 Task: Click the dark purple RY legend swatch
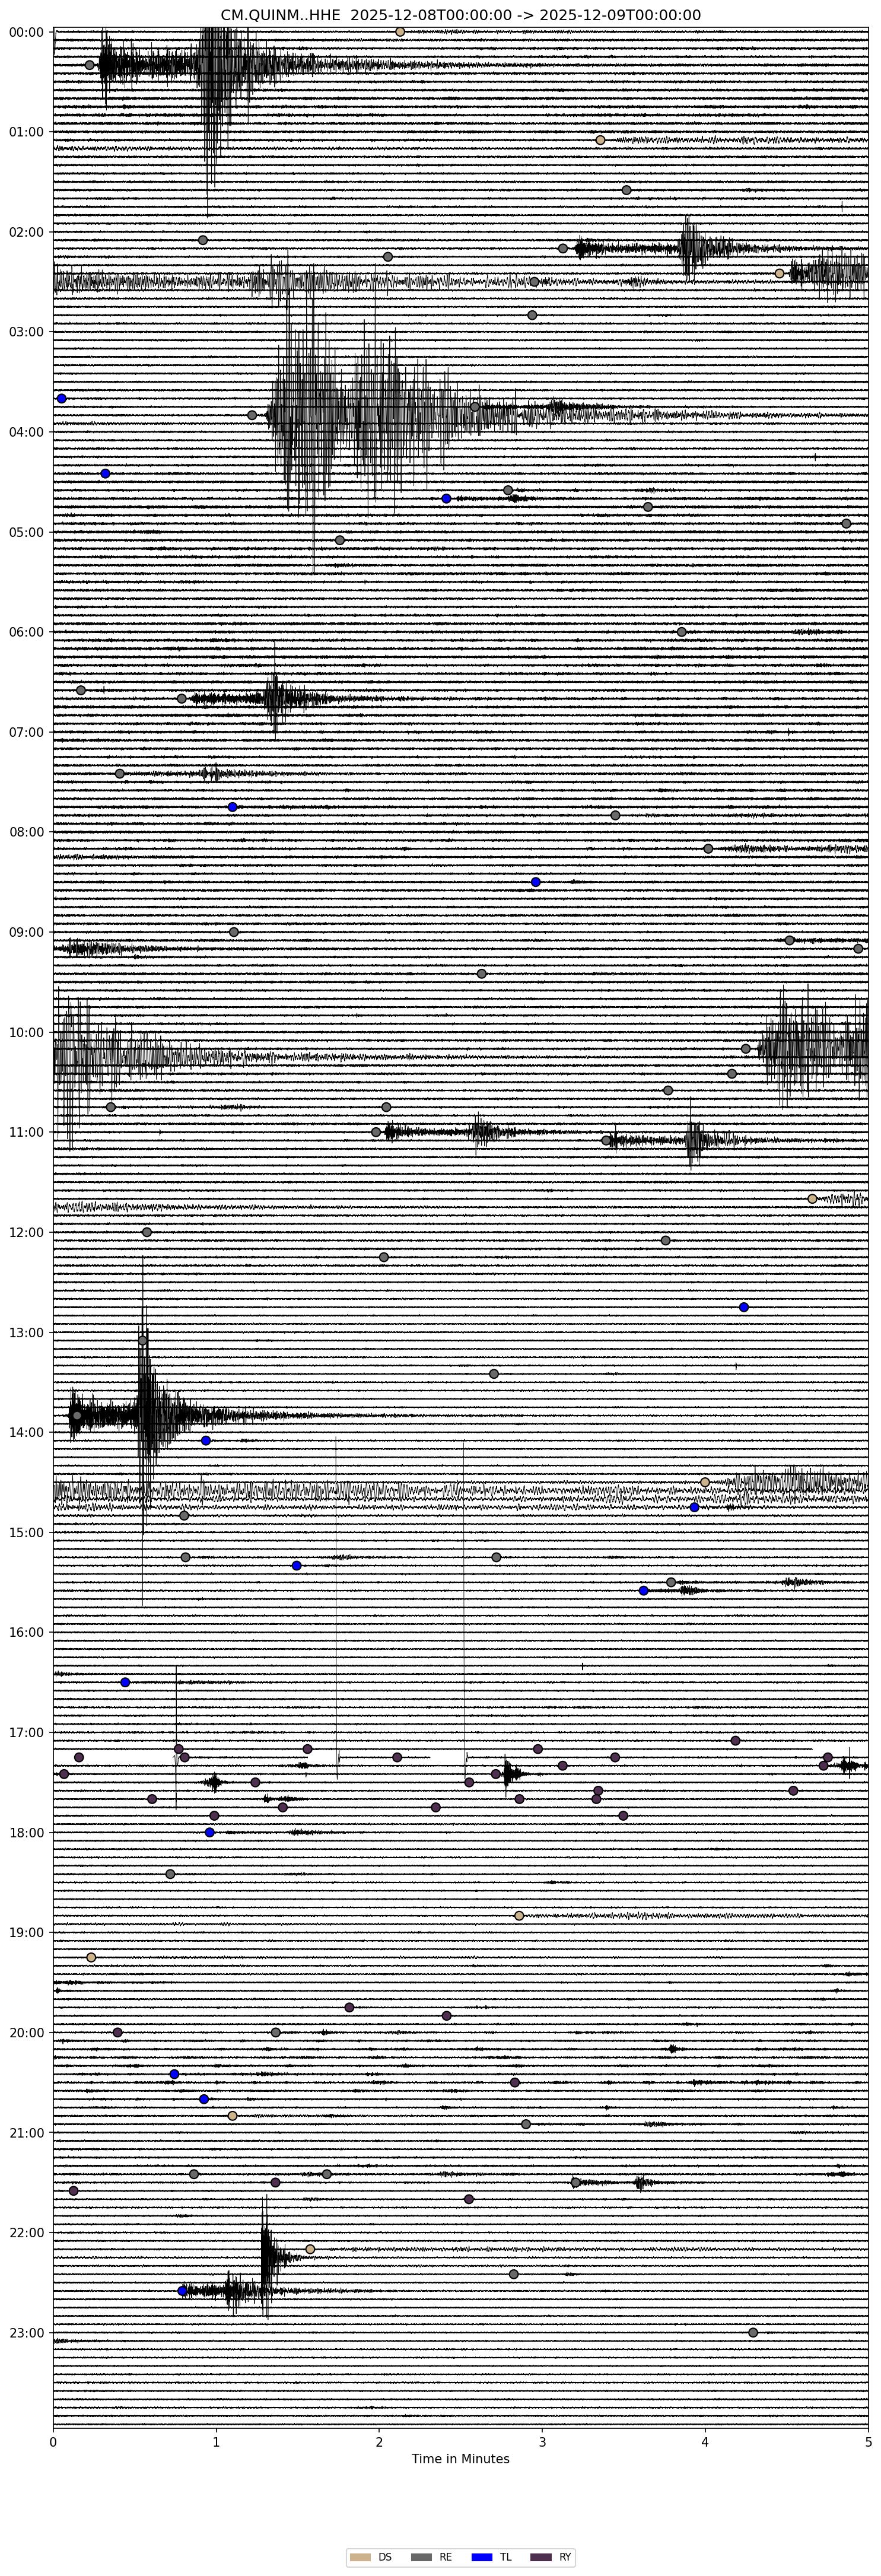(541, 2556)
